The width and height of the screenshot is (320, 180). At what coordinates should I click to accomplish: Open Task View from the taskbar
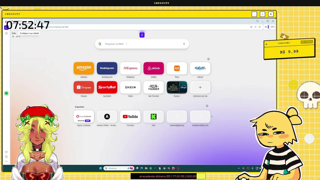(x=137, y=168)
